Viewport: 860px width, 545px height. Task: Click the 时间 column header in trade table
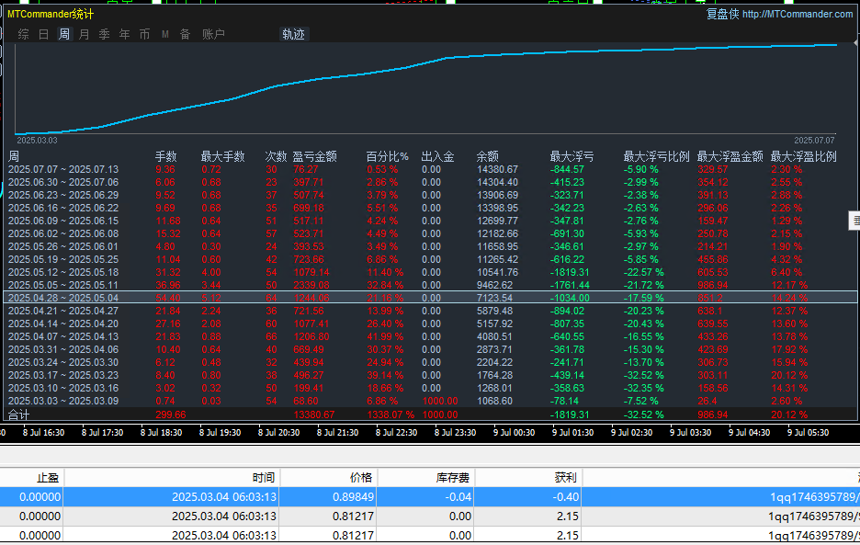264,478
